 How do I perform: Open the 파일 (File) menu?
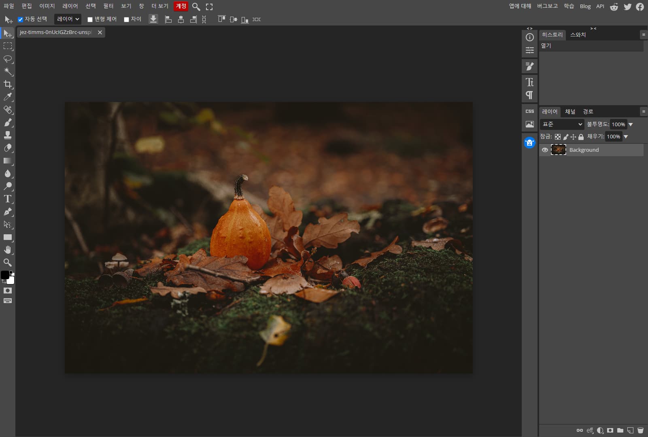point(9,6)
